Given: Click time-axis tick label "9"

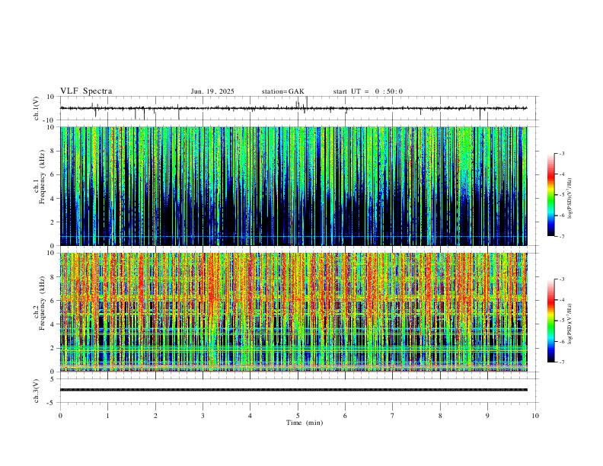Looking at the screenshot, I should pyautogui.click(x=487, y=416).
